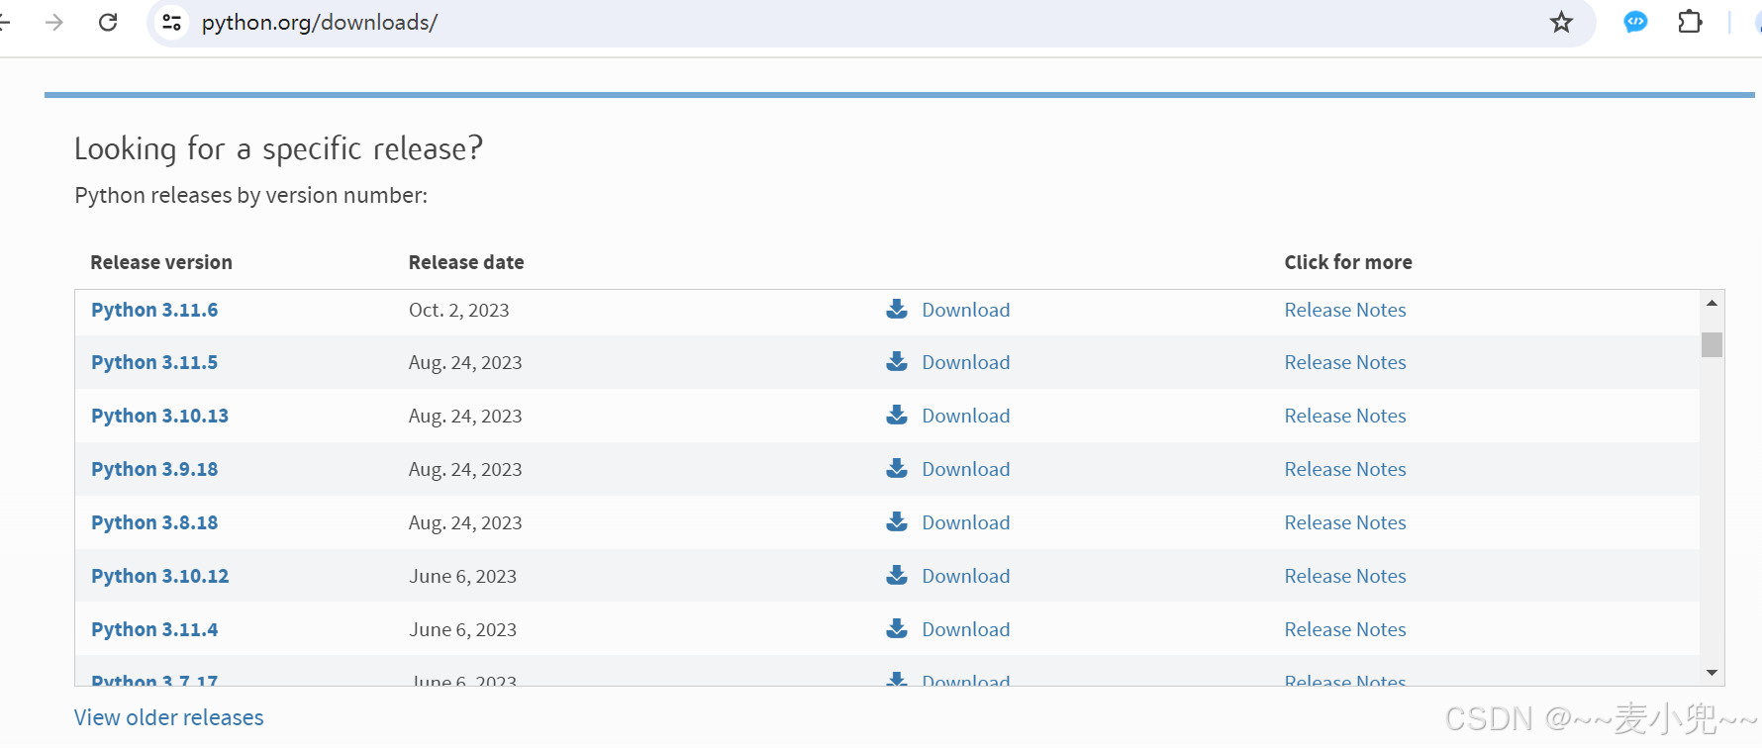This screenshot has height=748, width=1762.
Task: Open Release Notes for Python 3.10.13
Action: point(1345,416)
